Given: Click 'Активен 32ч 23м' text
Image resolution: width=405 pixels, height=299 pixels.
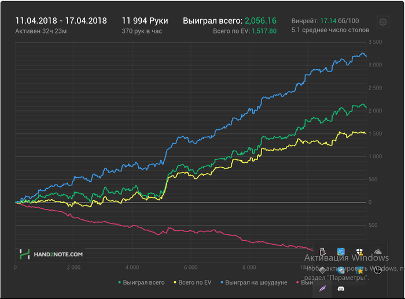Looking at the screenshot, I should point(41,31).
